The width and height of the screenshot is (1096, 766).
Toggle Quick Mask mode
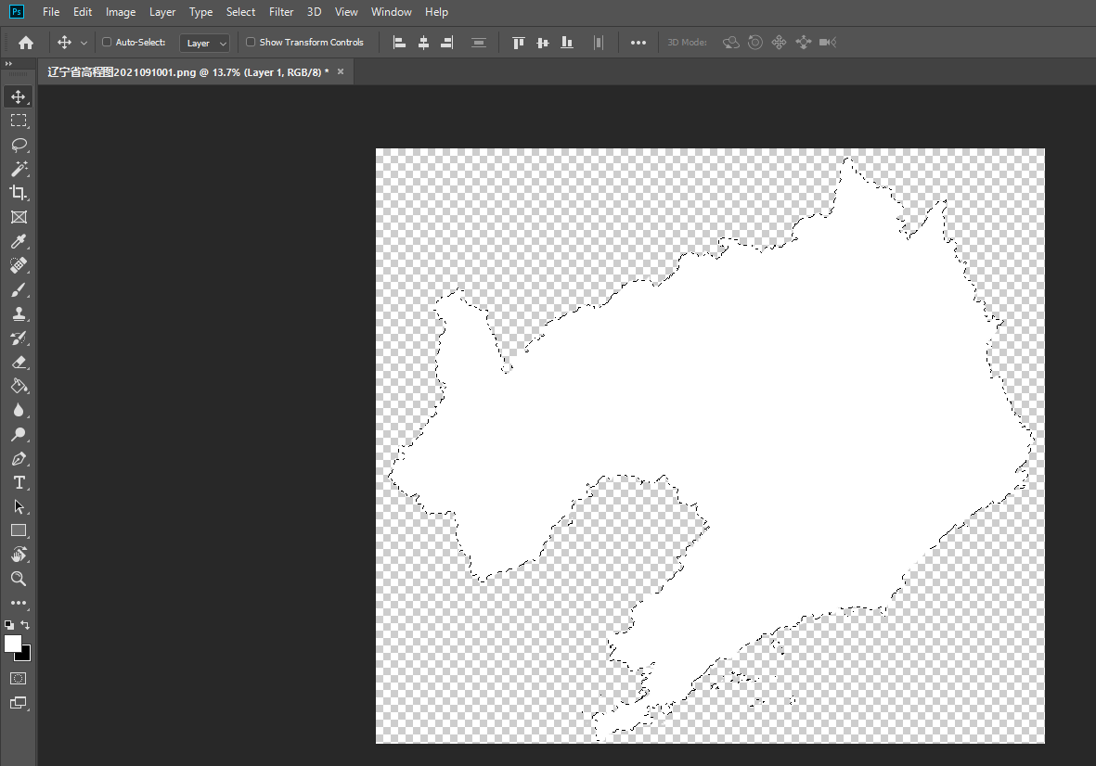pos(19,678)
